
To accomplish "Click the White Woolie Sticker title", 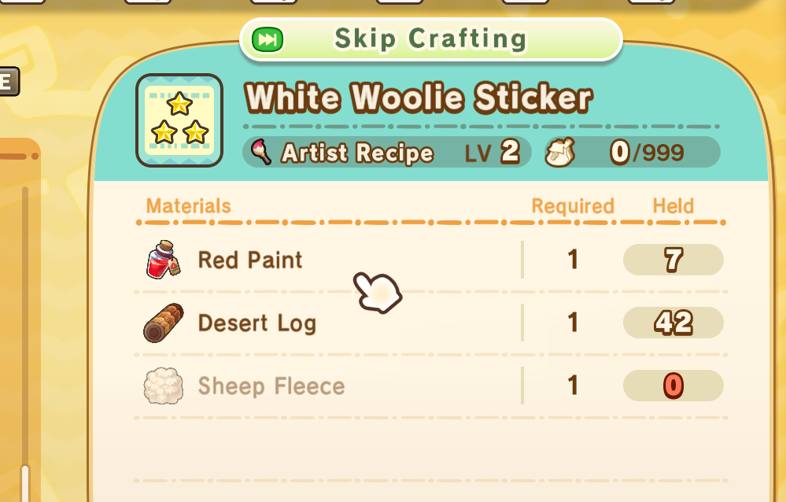I will (419, 98).
